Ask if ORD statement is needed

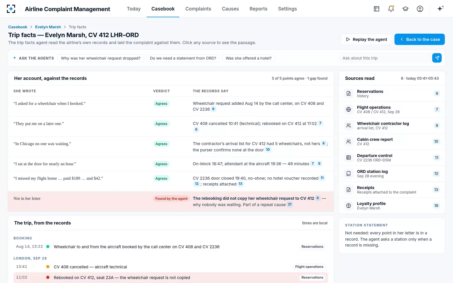(183, 58)
